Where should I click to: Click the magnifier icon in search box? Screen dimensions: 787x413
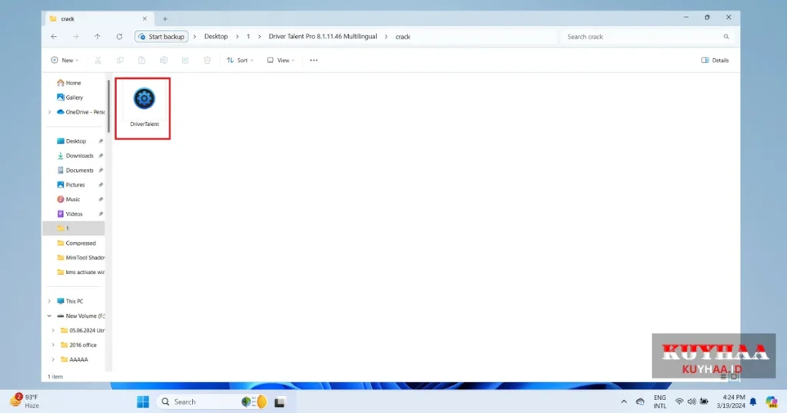point(726,37)
